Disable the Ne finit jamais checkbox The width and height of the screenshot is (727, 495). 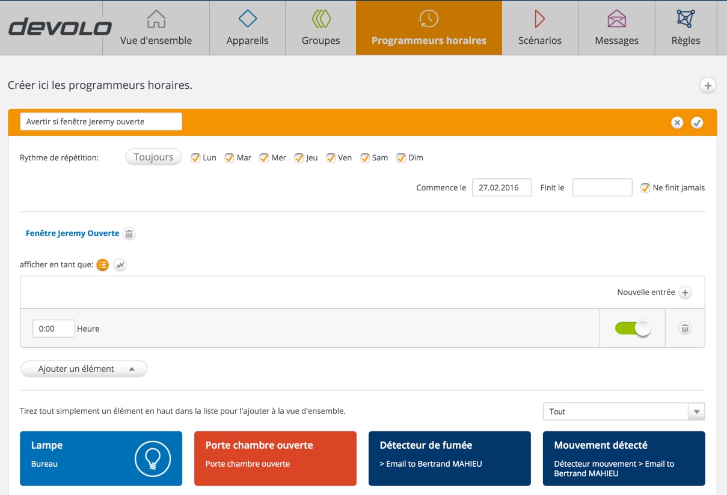coord(645,188)
